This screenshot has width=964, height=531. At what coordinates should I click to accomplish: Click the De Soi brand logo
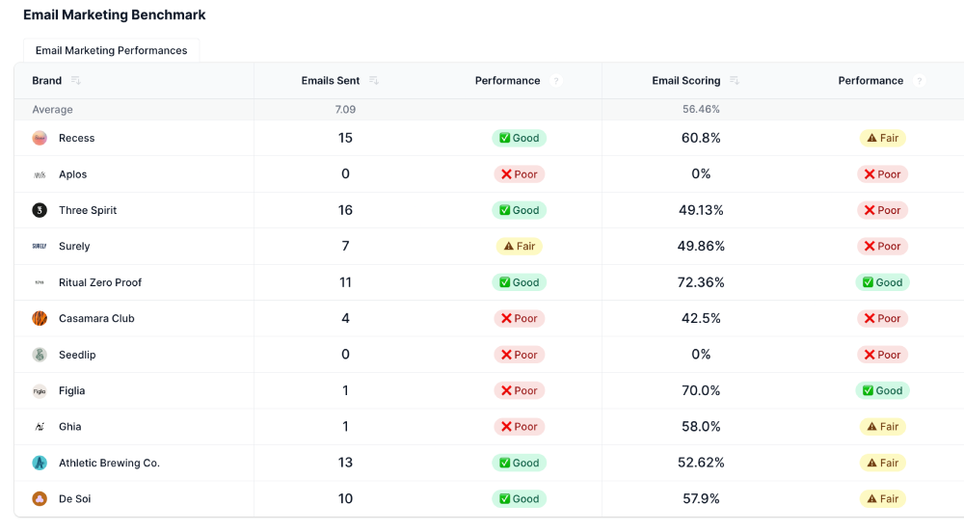[40, 499]
